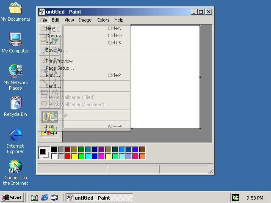This screenshot has height=203, width=271.
Task: Choose the cyan color swatch
Action: click(x=88, y=156)
